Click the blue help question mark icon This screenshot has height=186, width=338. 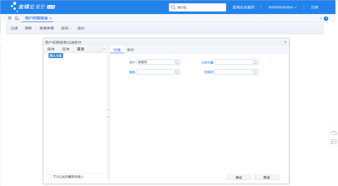pos(326,19)
